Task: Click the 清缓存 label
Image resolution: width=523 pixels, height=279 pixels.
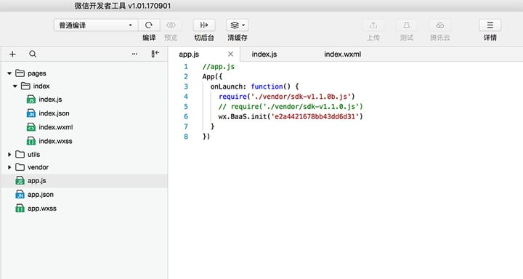Action: point(238,38)
